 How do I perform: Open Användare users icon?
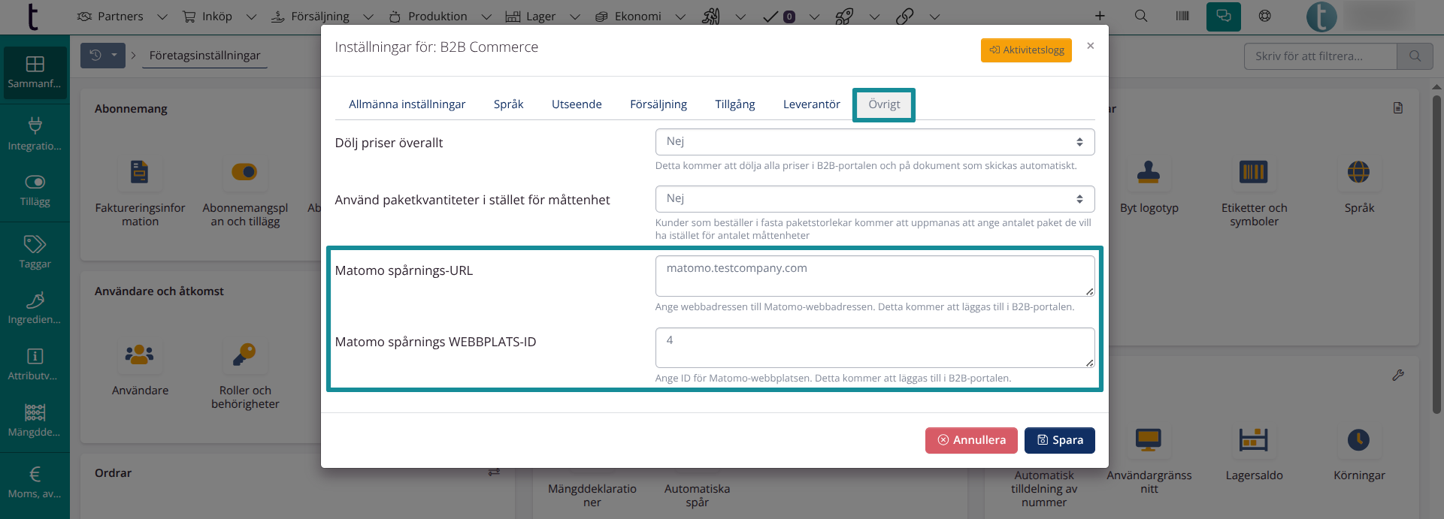point(140,355)
